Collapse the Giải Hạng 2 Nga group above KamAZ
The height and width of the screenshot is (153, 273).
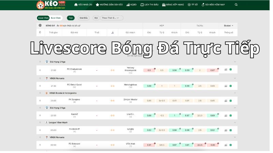235,108
